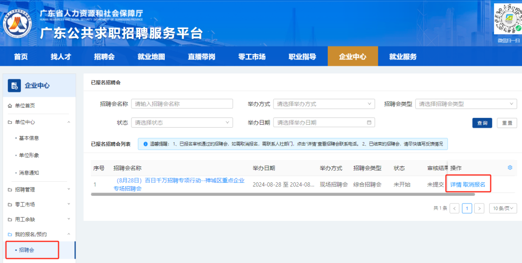The image size is (522, 263).
Task: Click the 已报名招聘会 page heading
Action: pyautogui.click(x=105, y=82)
